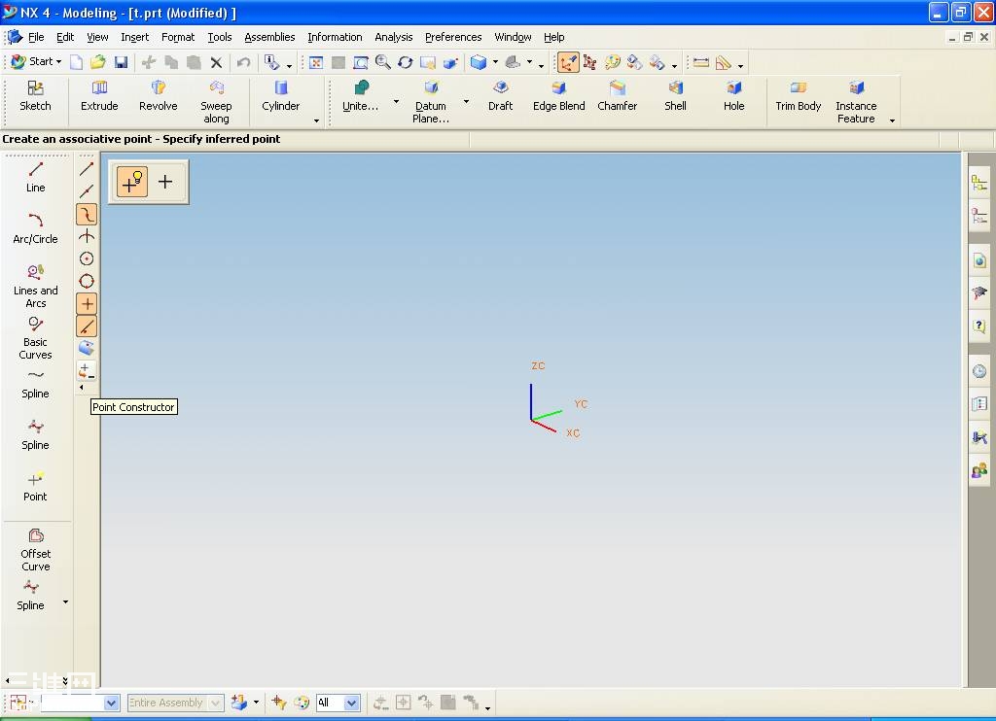
Task: Open the Assembly Navigator side tab
Action: [x=979, y=184]
